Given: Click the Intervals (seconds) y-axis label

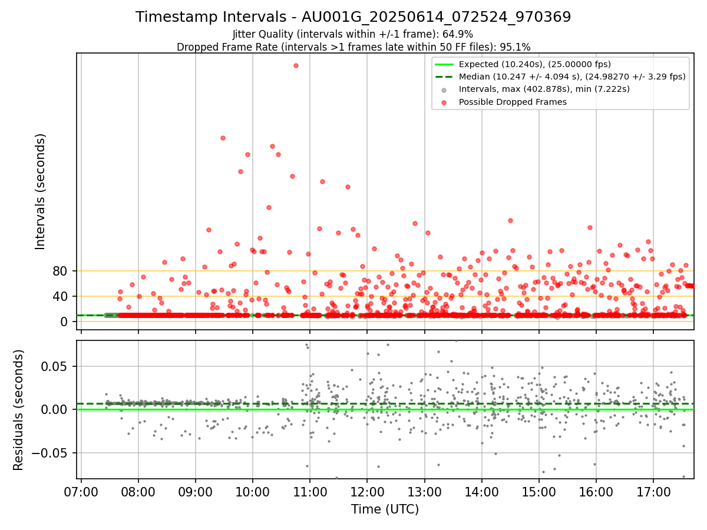Looking at the screenshot, I should tap(40, 191).
